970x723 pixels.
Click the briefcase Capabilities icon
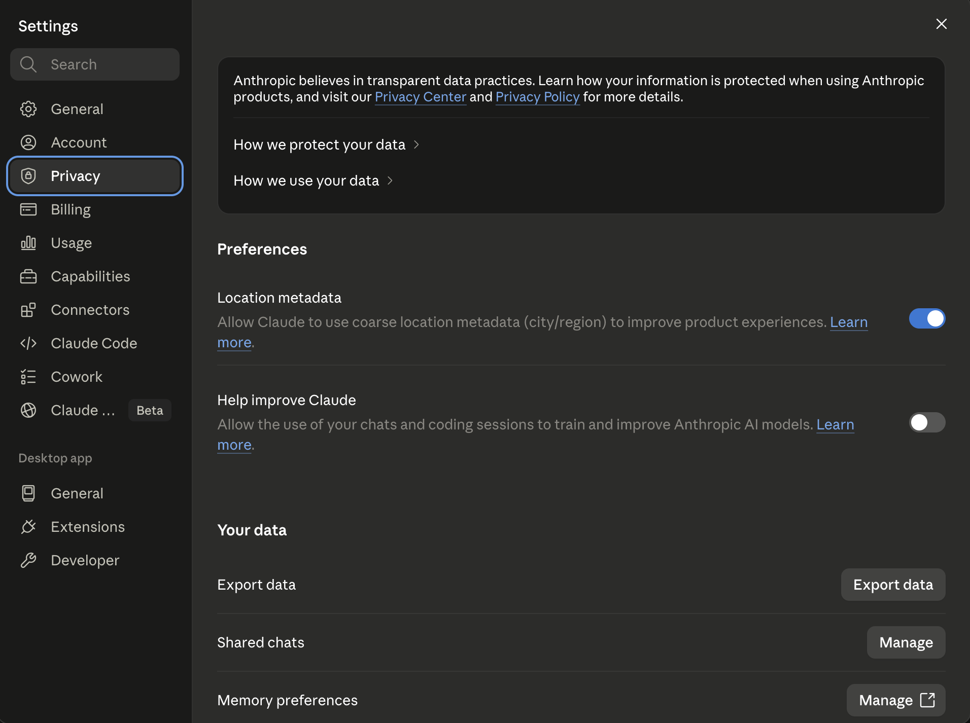[28, 276]
